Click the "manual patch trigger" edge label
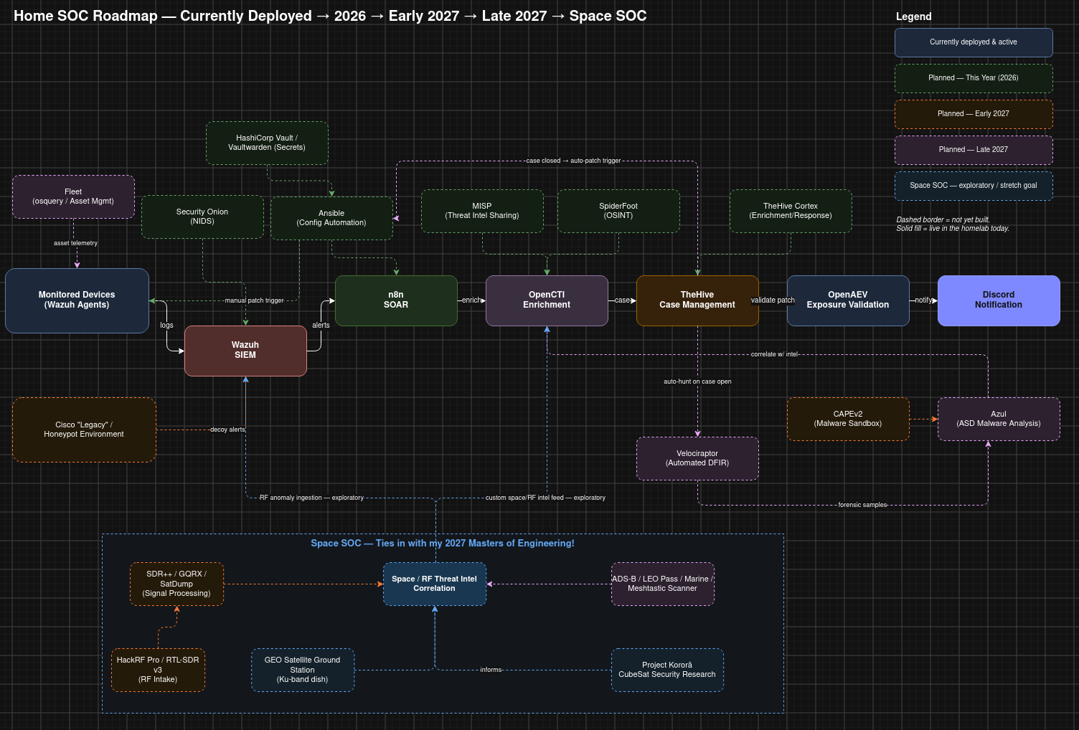Viewport: 1079px width, 730px height. (254, 300)
